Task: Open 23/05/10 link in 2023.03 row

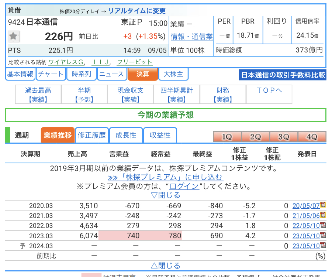Action: click(306, 236)
